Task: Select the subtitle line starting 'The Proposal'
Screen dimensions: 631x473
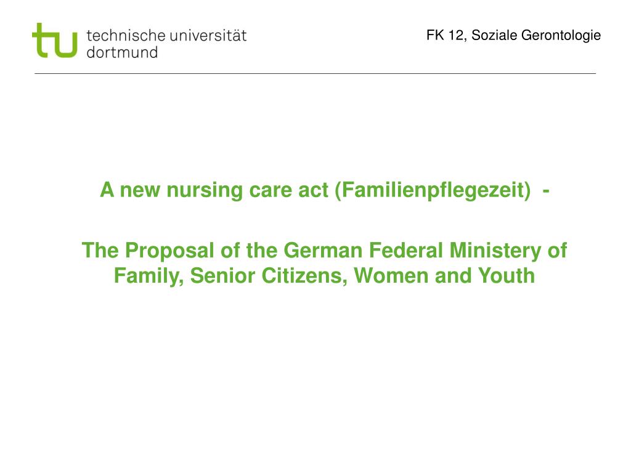Action: (x=324, y=250)
